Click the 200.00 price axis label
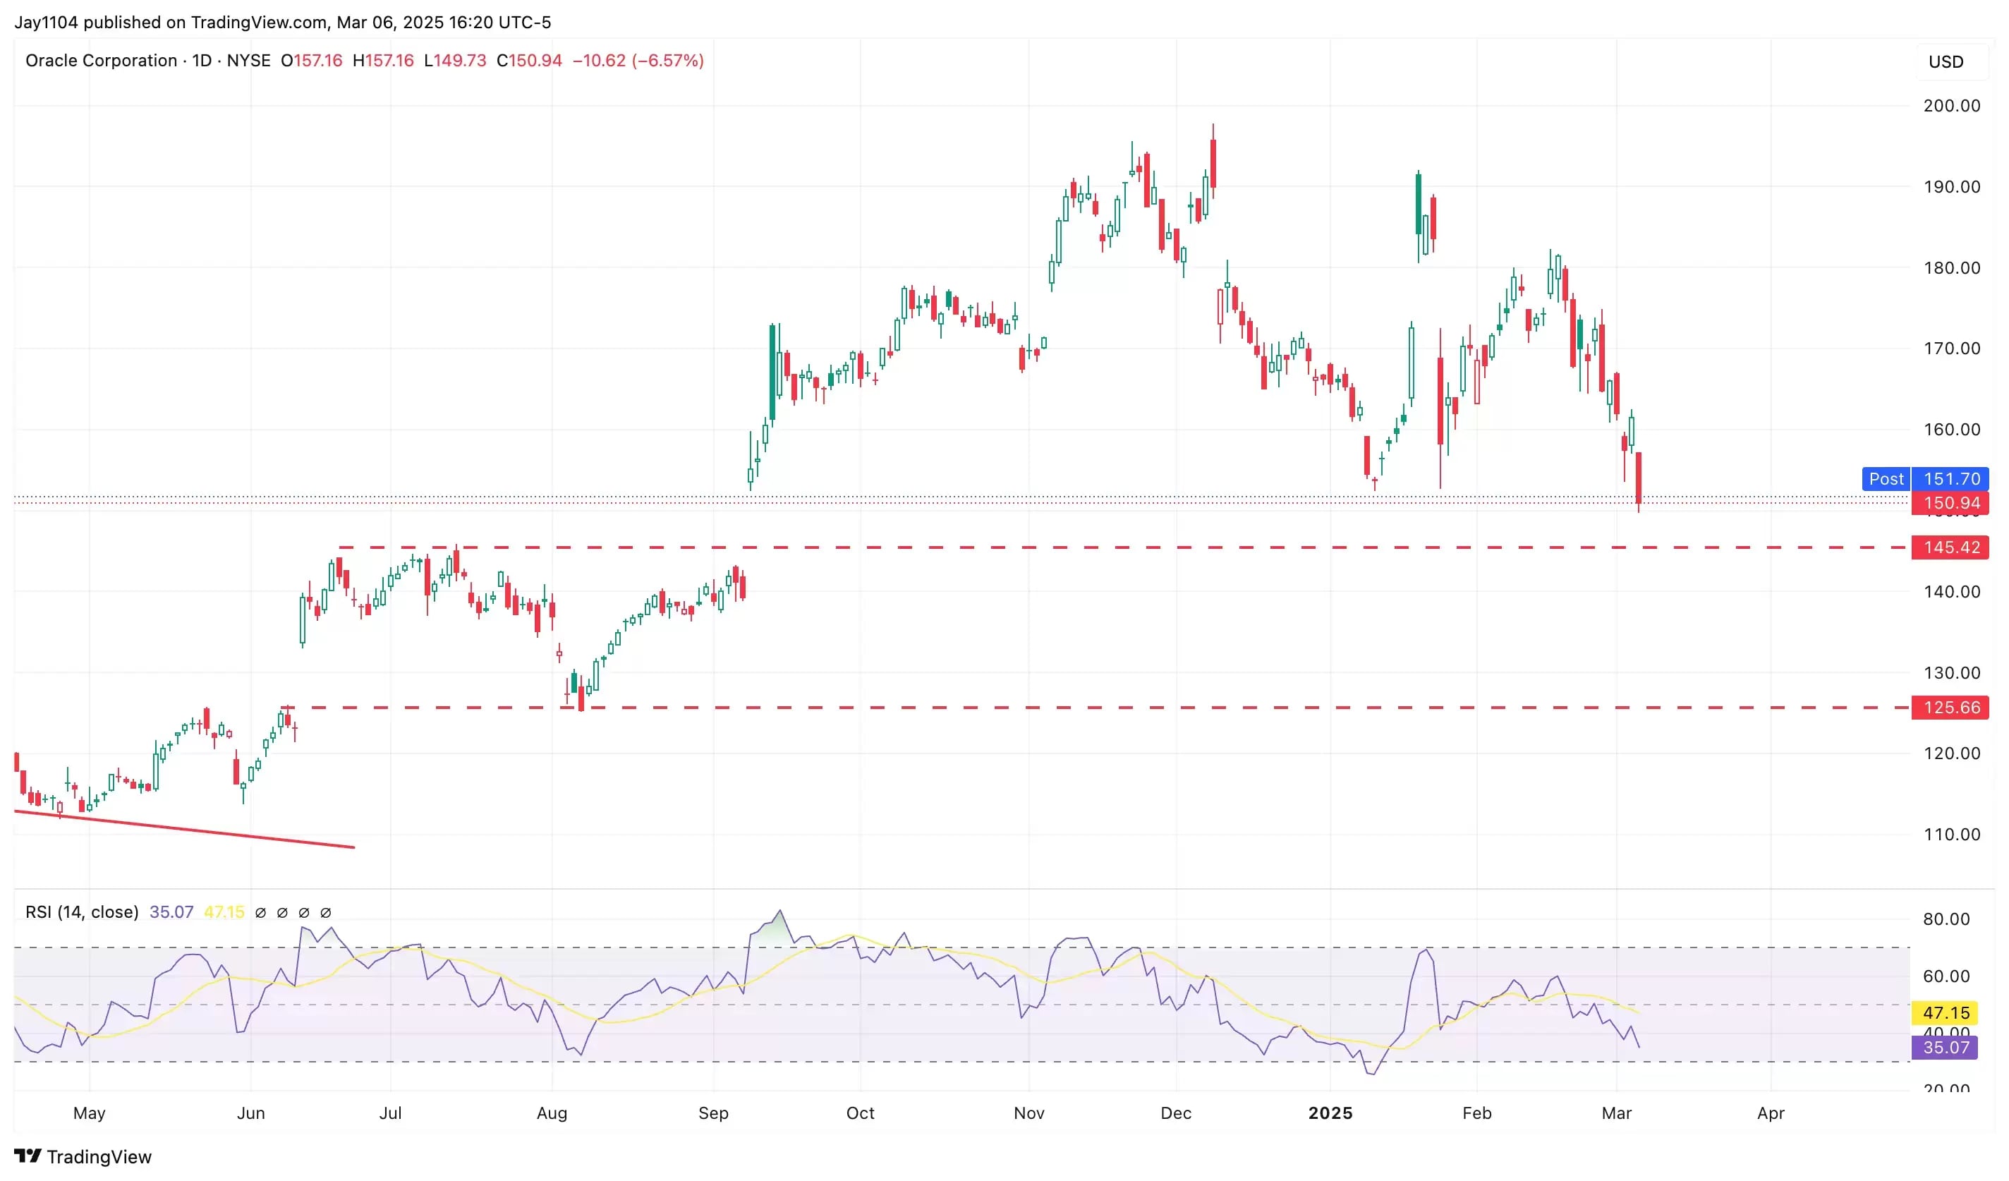Image resolution: width=2009 pixels, height=1181 pixels. tap(1950, 105)
